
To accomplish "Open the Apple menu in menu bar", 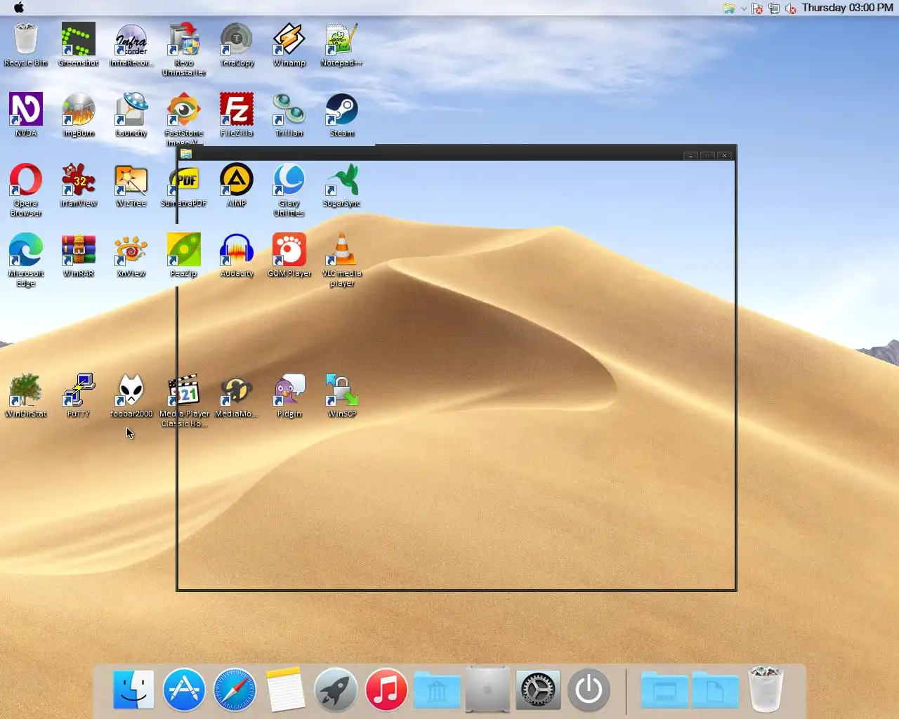I will pyautogui.click(x=19, y=8).
